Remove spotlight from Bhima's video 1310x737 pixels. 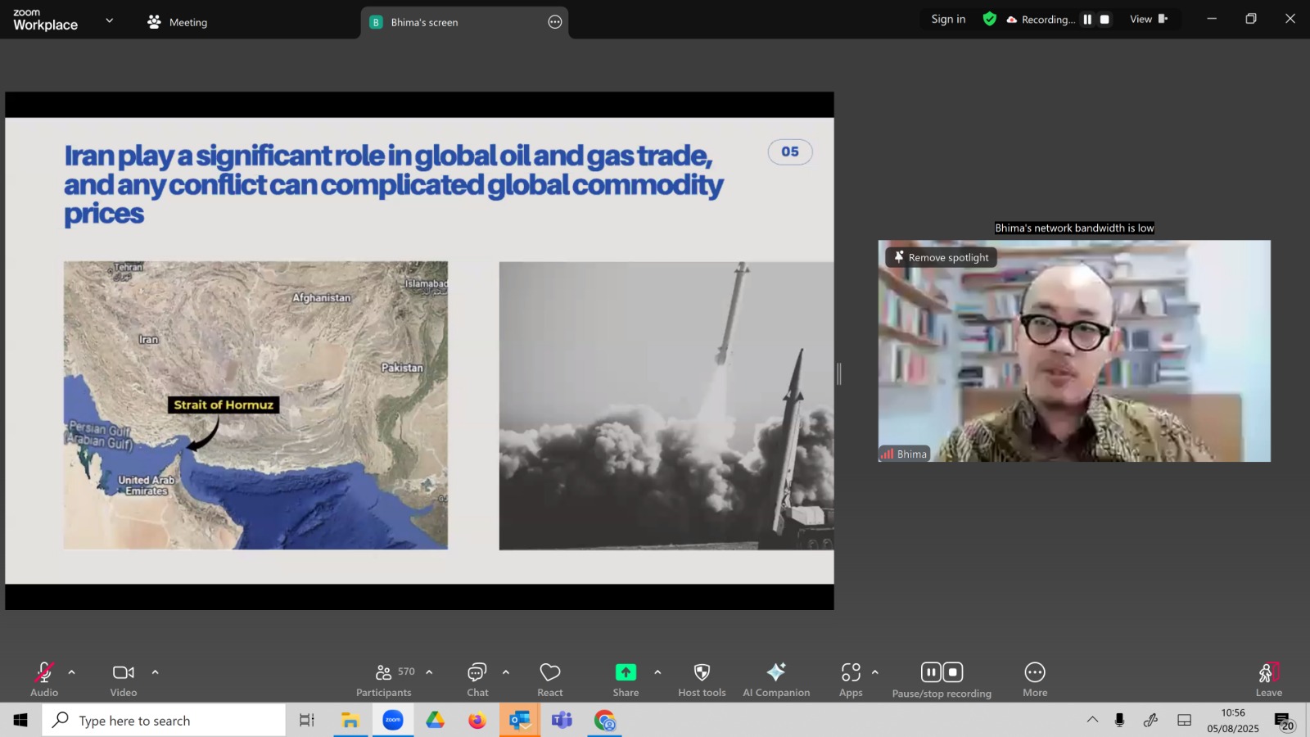pos(942,257)
